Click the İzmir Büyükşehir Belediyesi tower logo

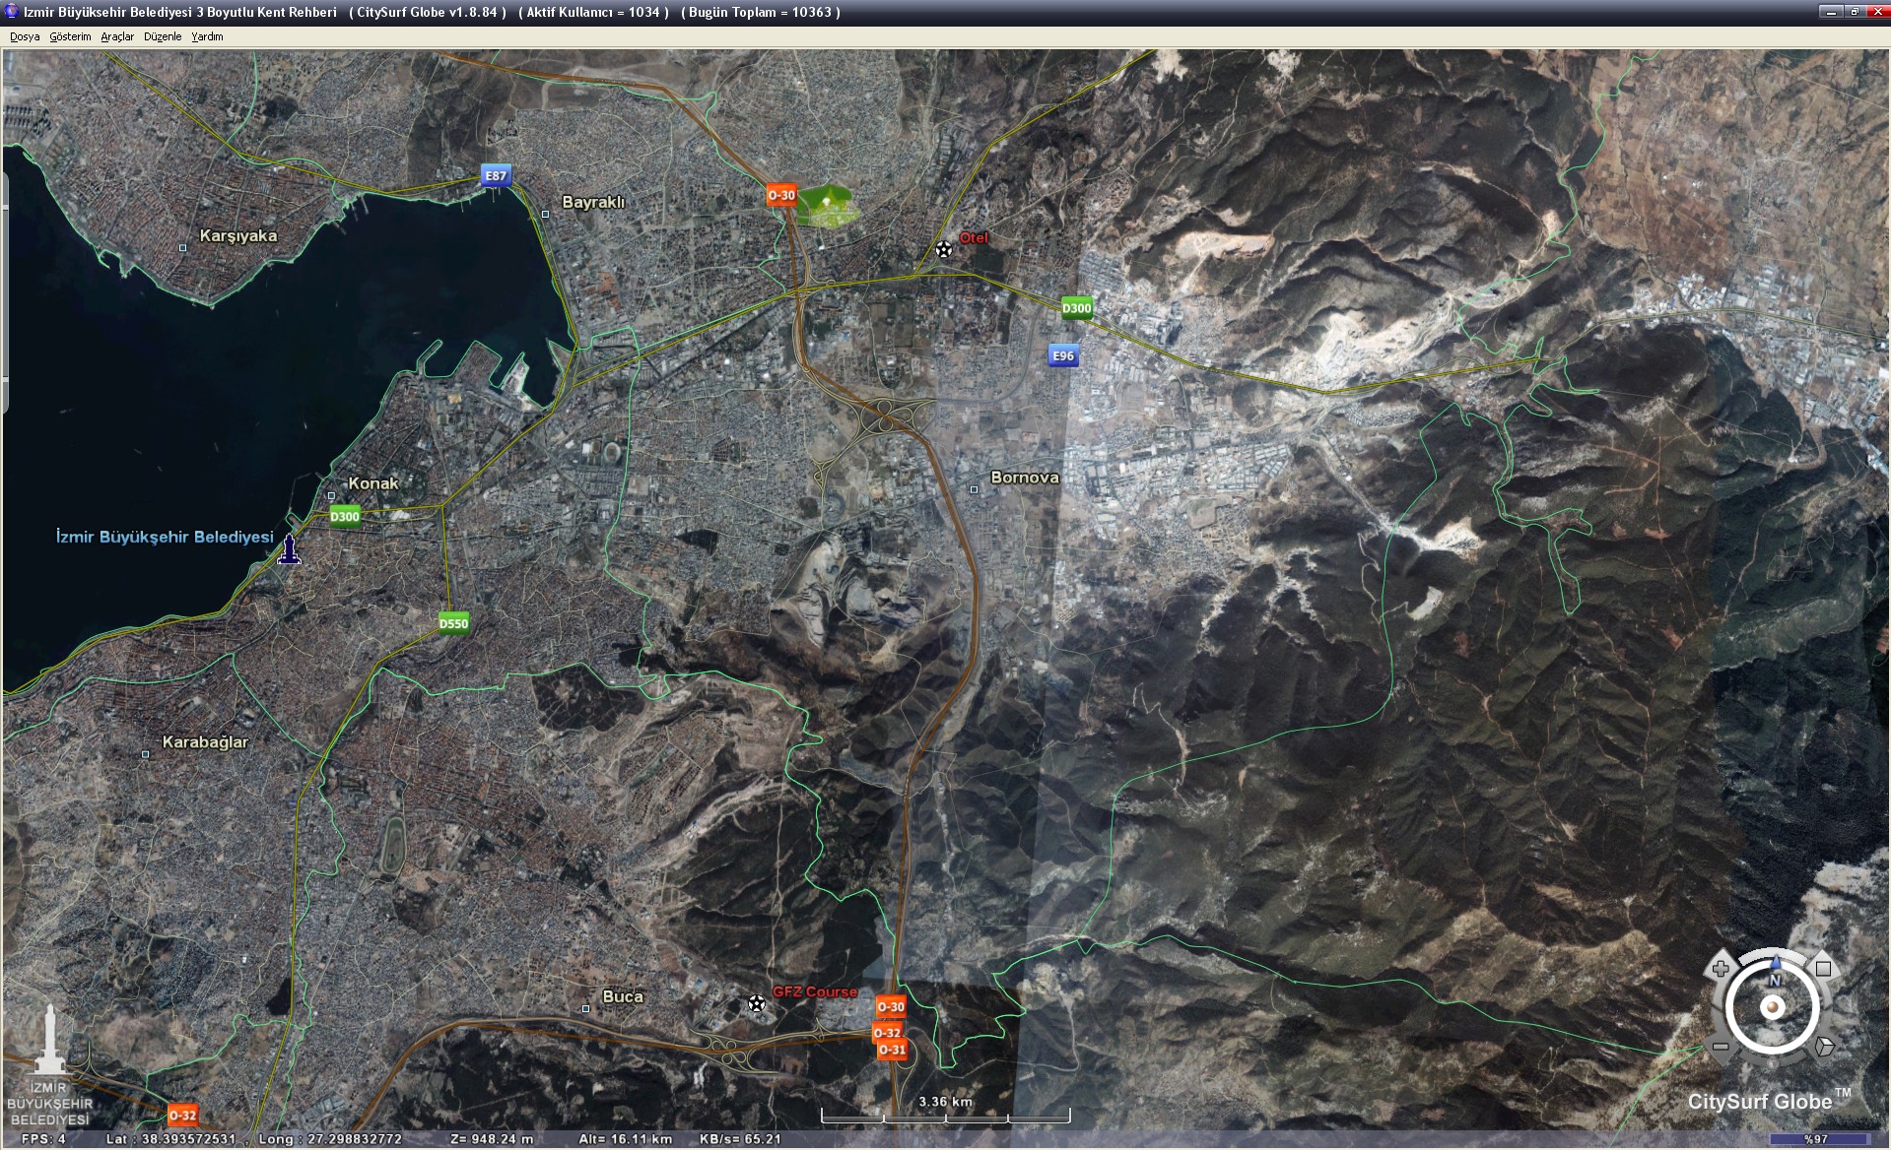click(48, 1066)
